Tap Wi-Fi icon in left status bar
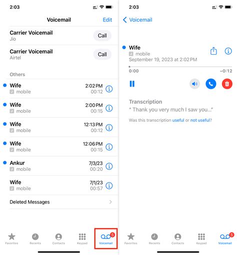The width and height of the screenshot is (237, 255). click(101, 7)
